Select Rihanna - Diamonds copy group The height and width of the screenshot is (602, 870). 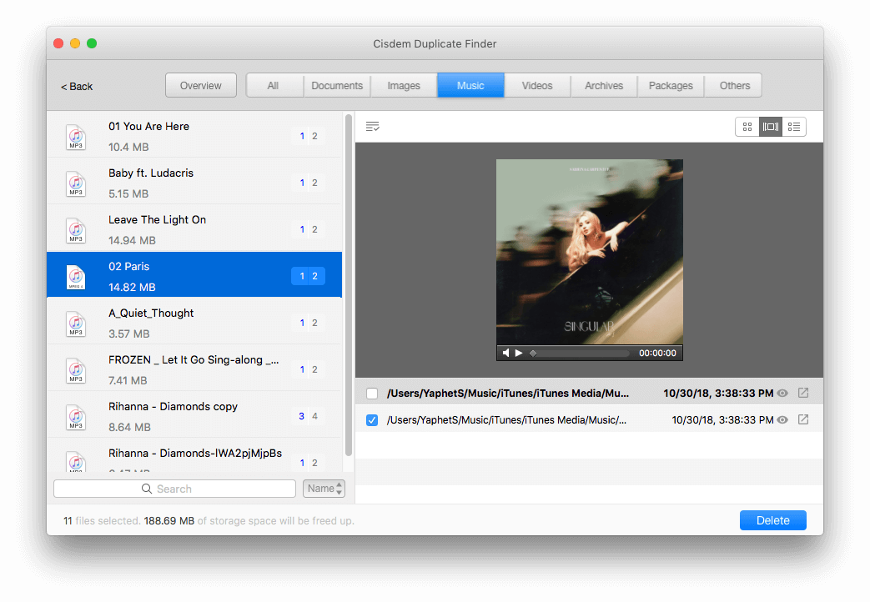pos(194,415)
